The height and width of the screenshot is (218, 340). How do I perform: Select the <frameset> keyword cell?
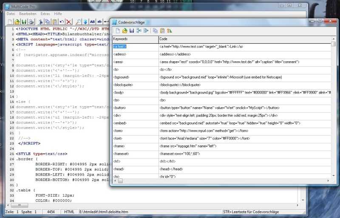(x=135, y=154)
